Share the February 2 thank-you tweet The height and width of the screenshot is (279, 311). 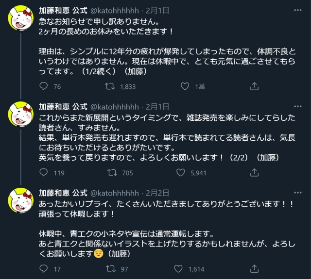click(254, 268)
